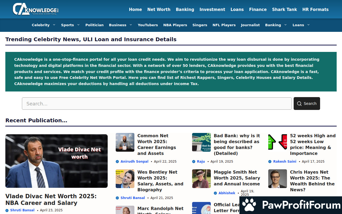Click verified badge beside Anirudh Sonpal
The image size is (342, 214).
(x=117, y=162)
